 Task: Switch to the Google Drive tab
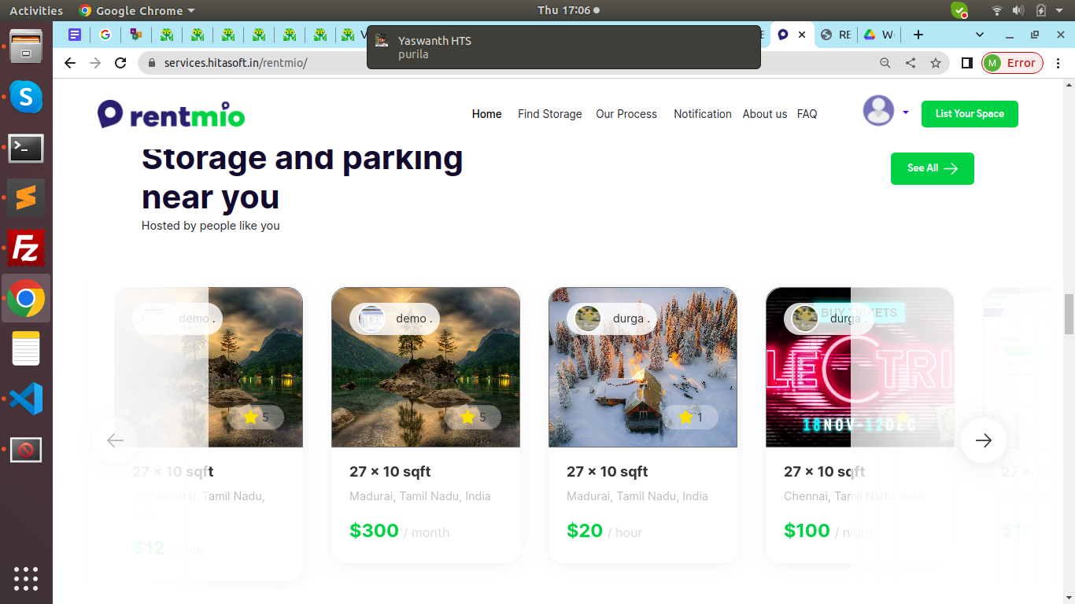[x=877, y=35]
